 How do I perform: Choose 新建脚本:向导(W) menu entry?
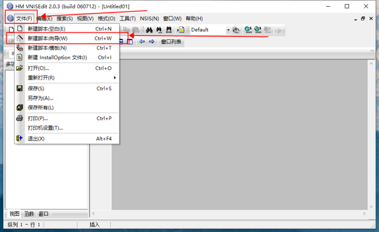click(67, 38)
